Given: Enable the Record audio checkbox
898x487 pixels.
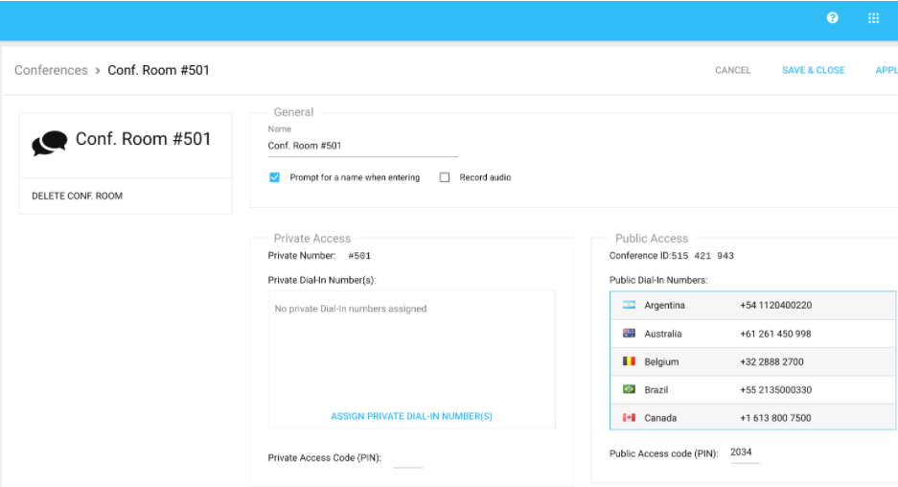Looking at the screenshot, I should [x=444, y=177].
